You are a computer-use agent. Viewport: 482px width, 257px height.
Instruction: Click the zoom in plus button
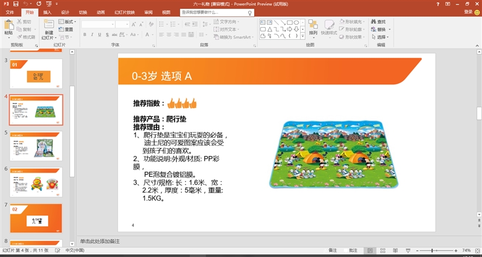[456, 250]
